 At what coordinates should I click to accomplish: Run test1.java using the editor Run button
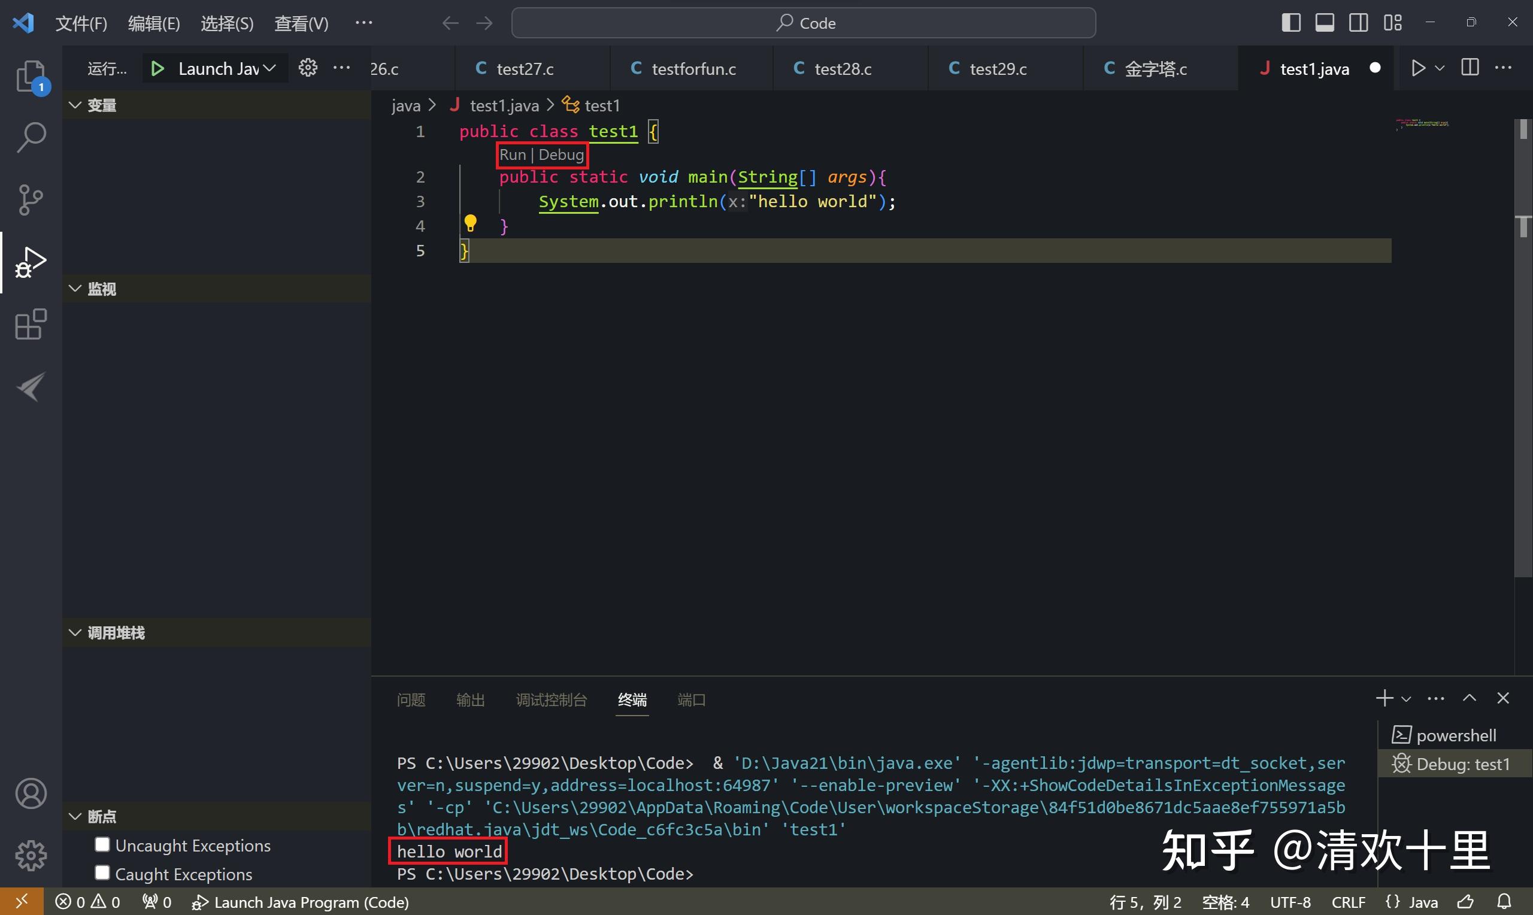click(x=1418, y=68)
